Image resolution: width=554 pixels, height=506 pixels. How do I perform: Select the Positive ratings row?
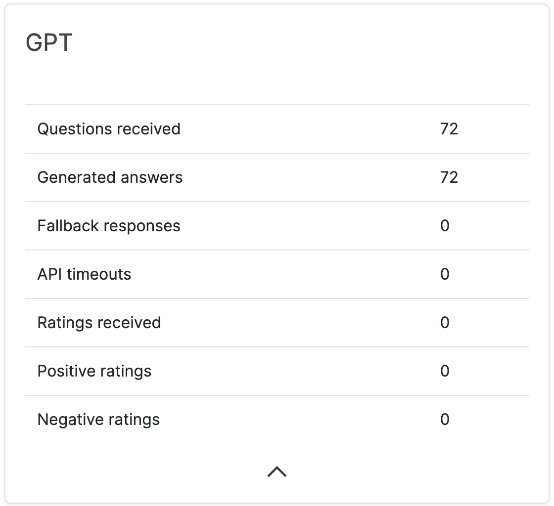277,371
